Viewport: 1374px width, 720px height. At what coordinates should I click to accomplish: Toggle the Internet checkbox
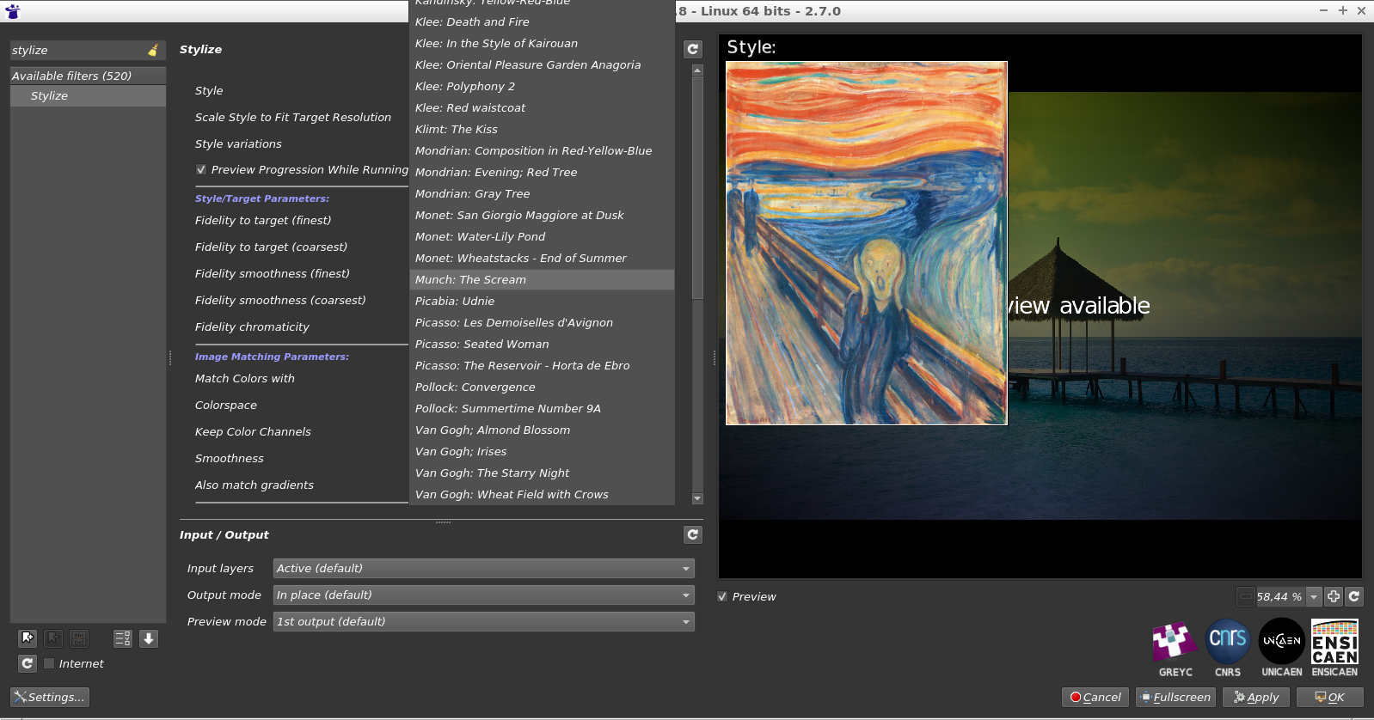tap(50, 663)
